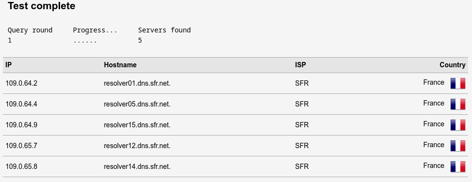This screenshot has height=182, width=472.
Task: Click hostname resolver01.dns.sfr.net.
Action: click(137, 83)
